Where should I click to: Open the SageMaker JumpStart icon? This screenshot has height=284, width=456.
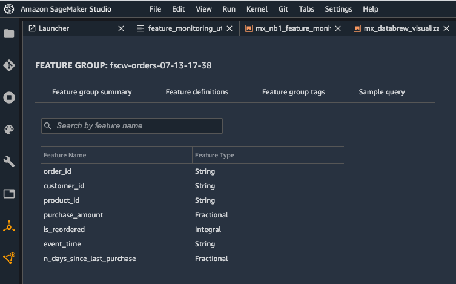pyautogui.click(x=9, y=226)
